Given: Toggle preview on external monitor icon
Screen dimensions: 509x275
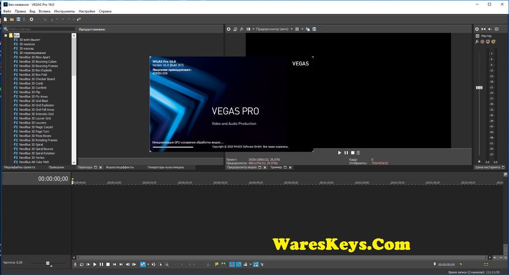Looking at the screenshot, I should point(235,29).
